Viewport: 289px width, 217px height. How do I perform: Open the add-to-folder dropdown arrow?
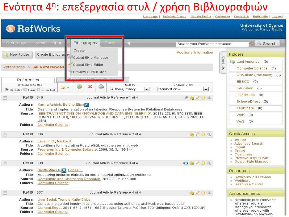pyautogui.click(x=68, y=88)
